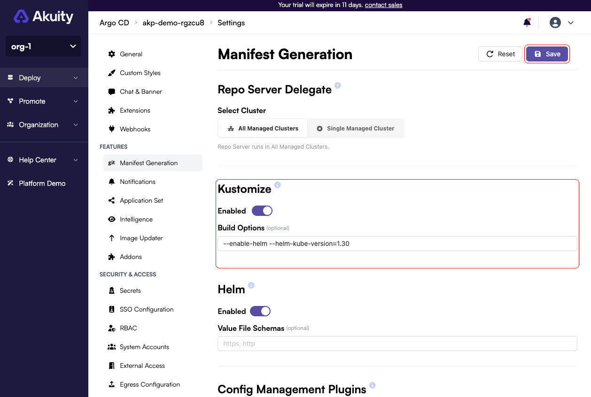Open the org-1 organization dropdown

[43, 46]
